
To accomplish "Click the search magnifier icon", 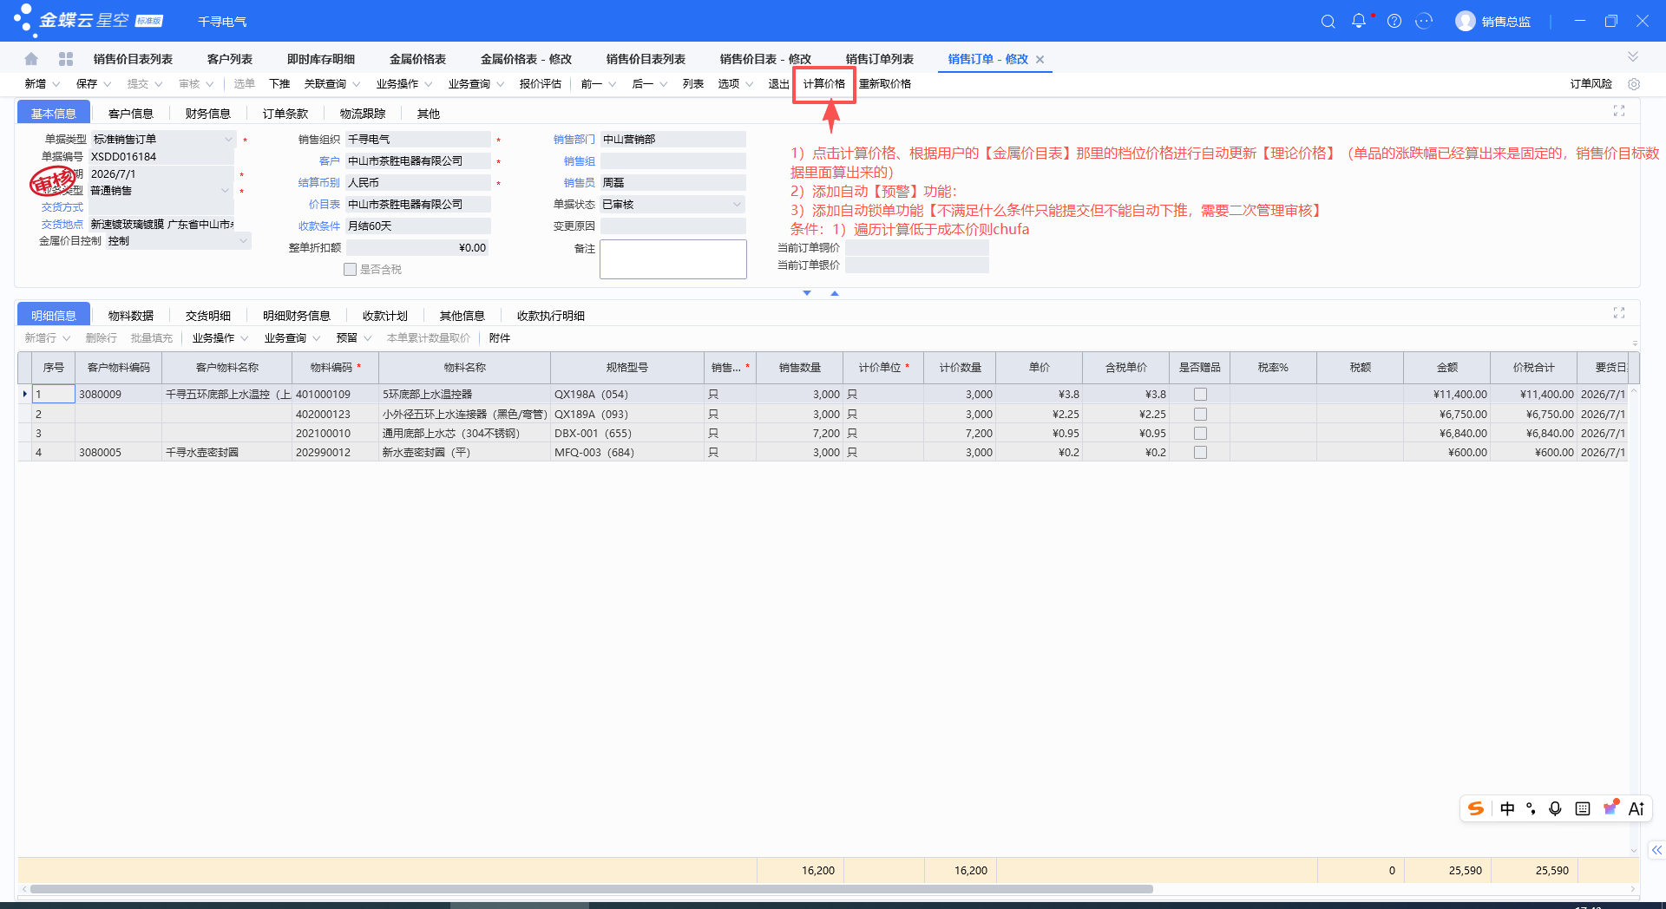I will coord(1328,22).
